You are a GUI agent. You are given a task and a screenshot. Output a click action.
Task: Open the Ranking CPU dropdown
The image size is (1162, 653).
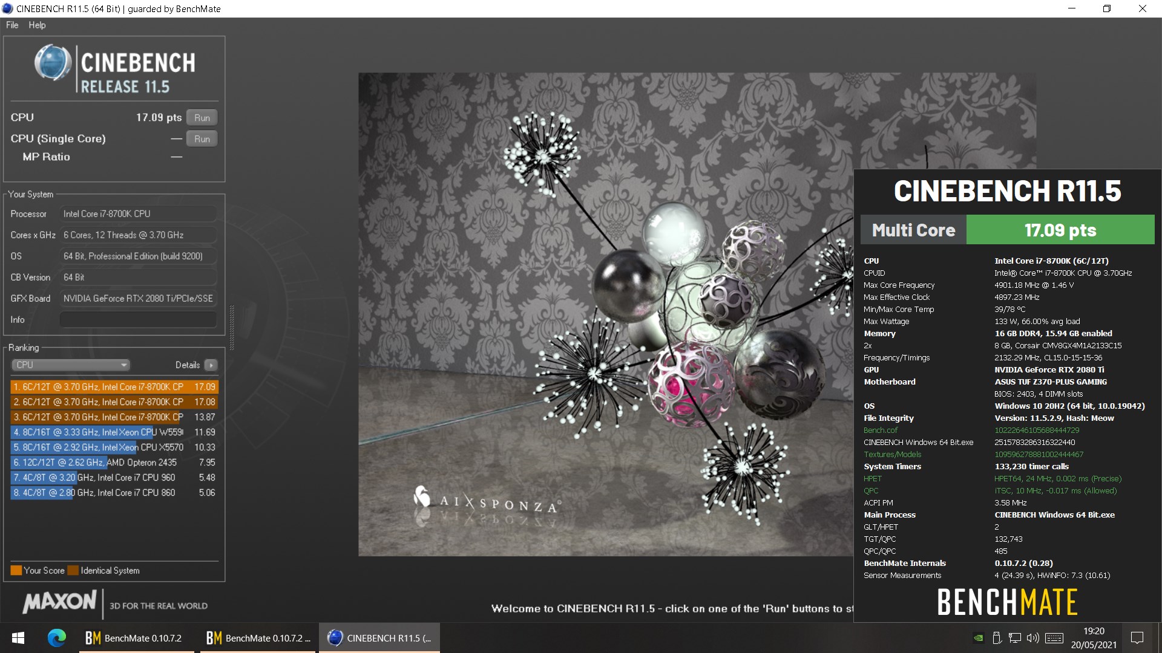tap(71, 365)
